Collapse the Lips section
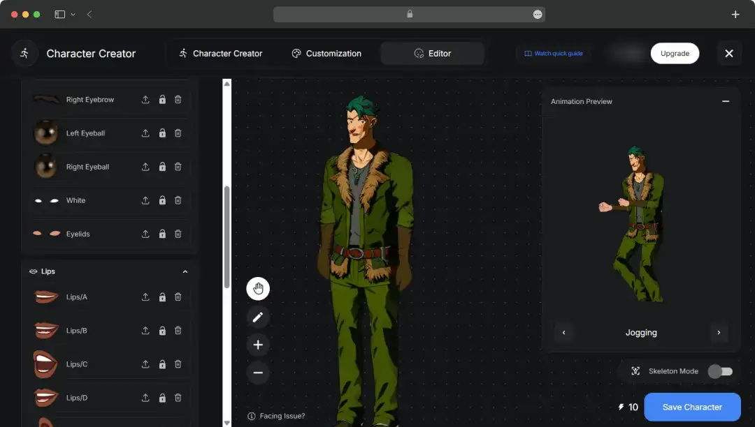The width and height of the screenshot is (755, 427). click(x=185, y=271)
